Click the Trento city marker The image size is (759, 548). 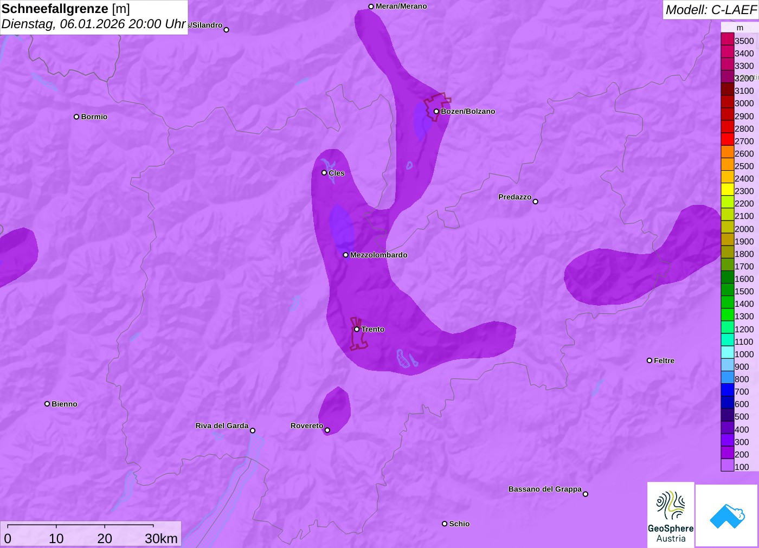click(x=357, y=329)
